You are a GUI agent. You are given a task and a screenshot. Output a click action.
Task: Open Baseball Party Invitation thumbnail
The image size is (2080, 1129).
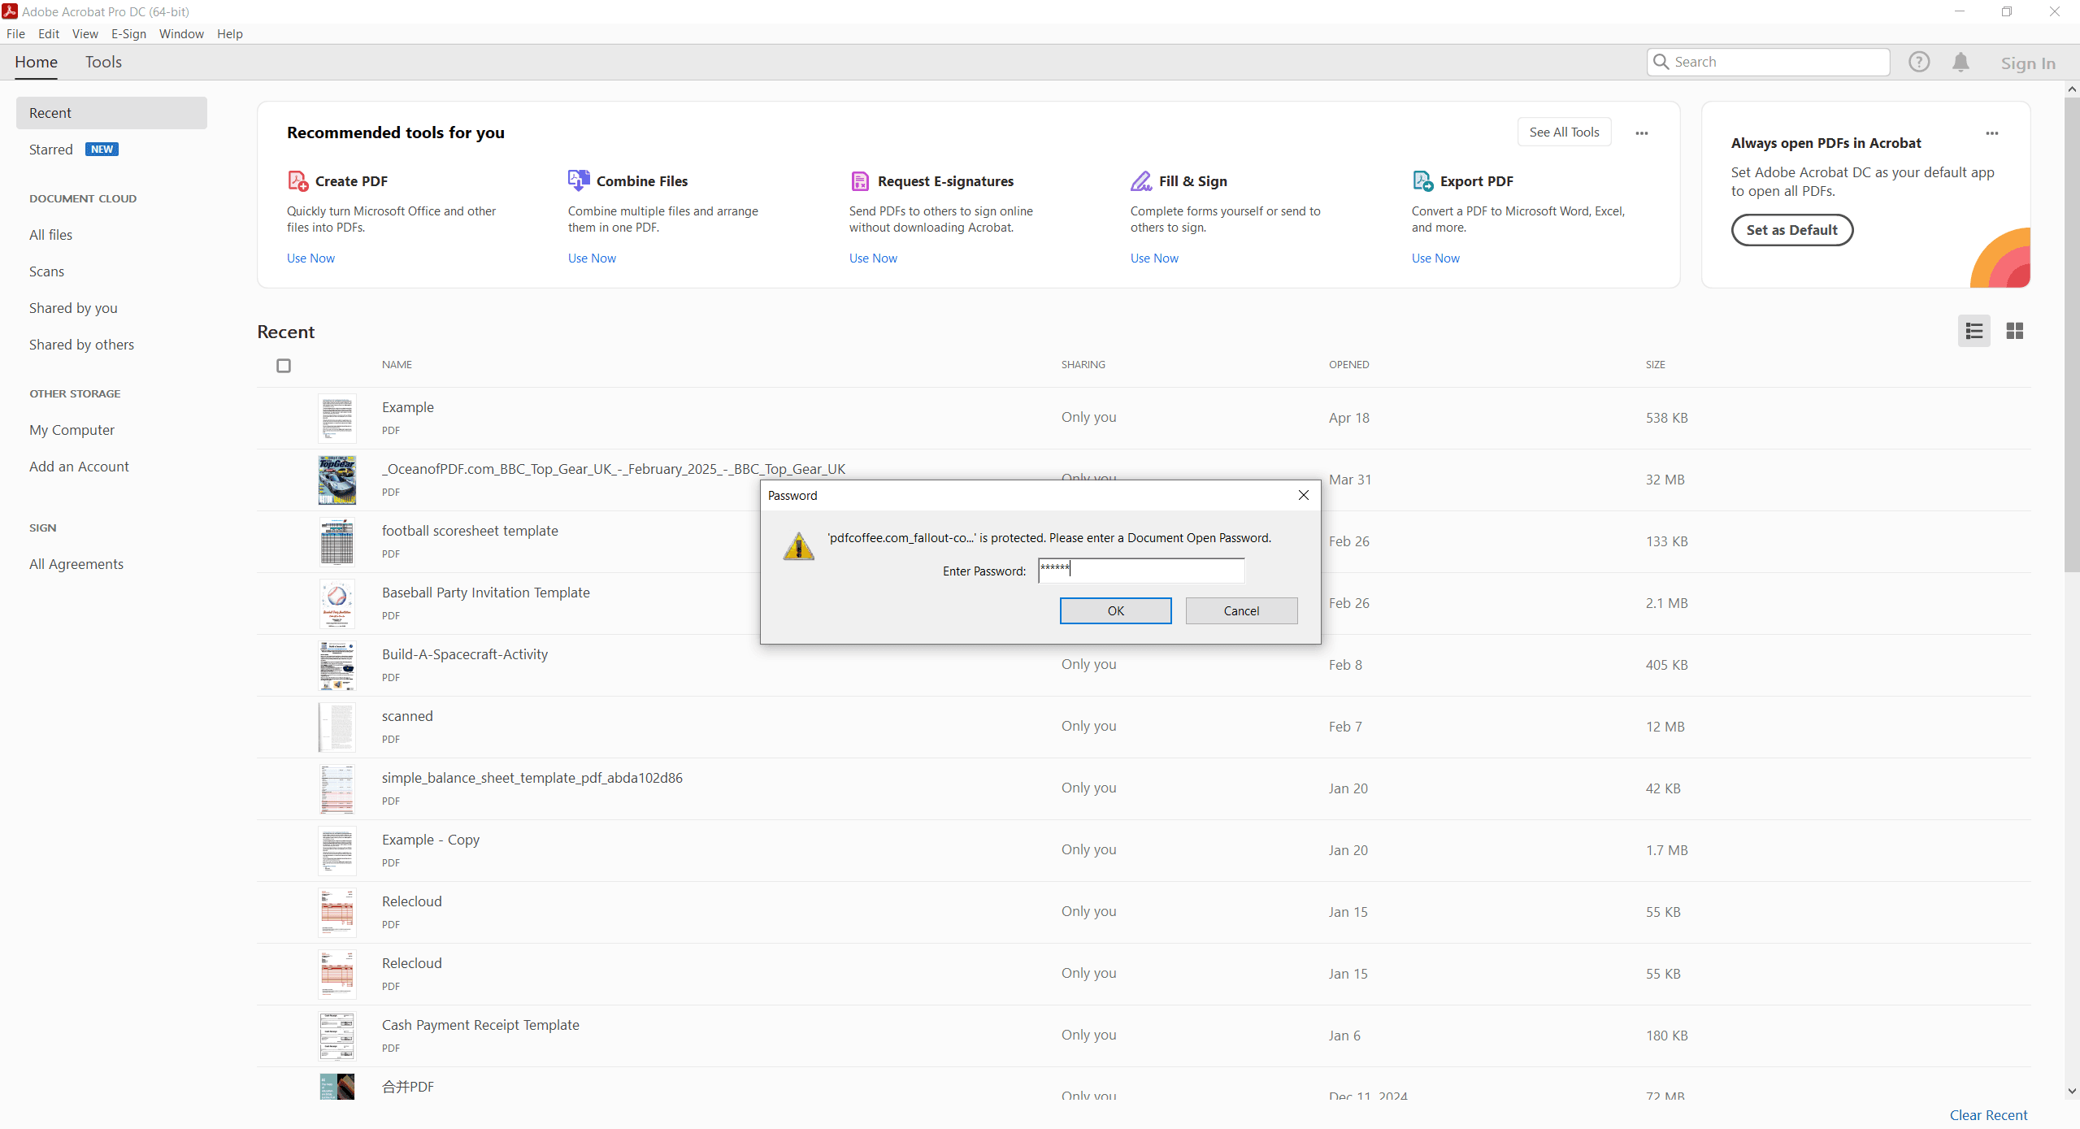point(337,603)
